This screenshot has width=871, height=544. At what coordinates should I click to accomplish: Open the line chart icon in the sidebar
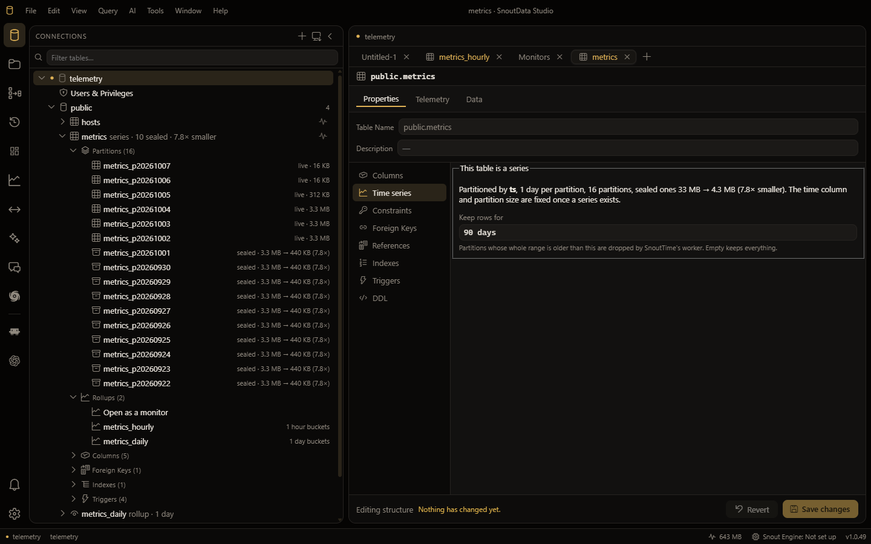[x=15, y=180]
